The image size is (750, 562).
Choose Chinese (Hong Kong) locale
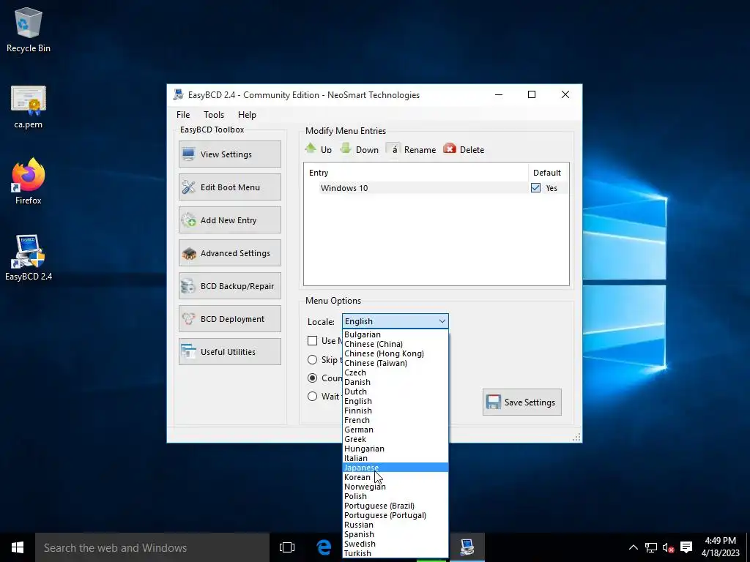[x=396, y=353]
